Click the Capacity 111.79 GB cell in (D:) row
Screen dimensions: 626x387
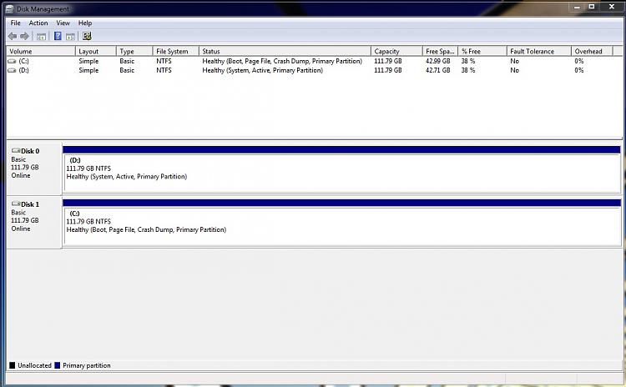point(388,70)
